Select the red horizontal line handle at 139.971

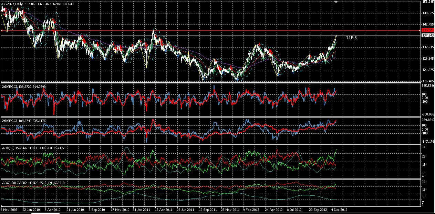[1, 31]
